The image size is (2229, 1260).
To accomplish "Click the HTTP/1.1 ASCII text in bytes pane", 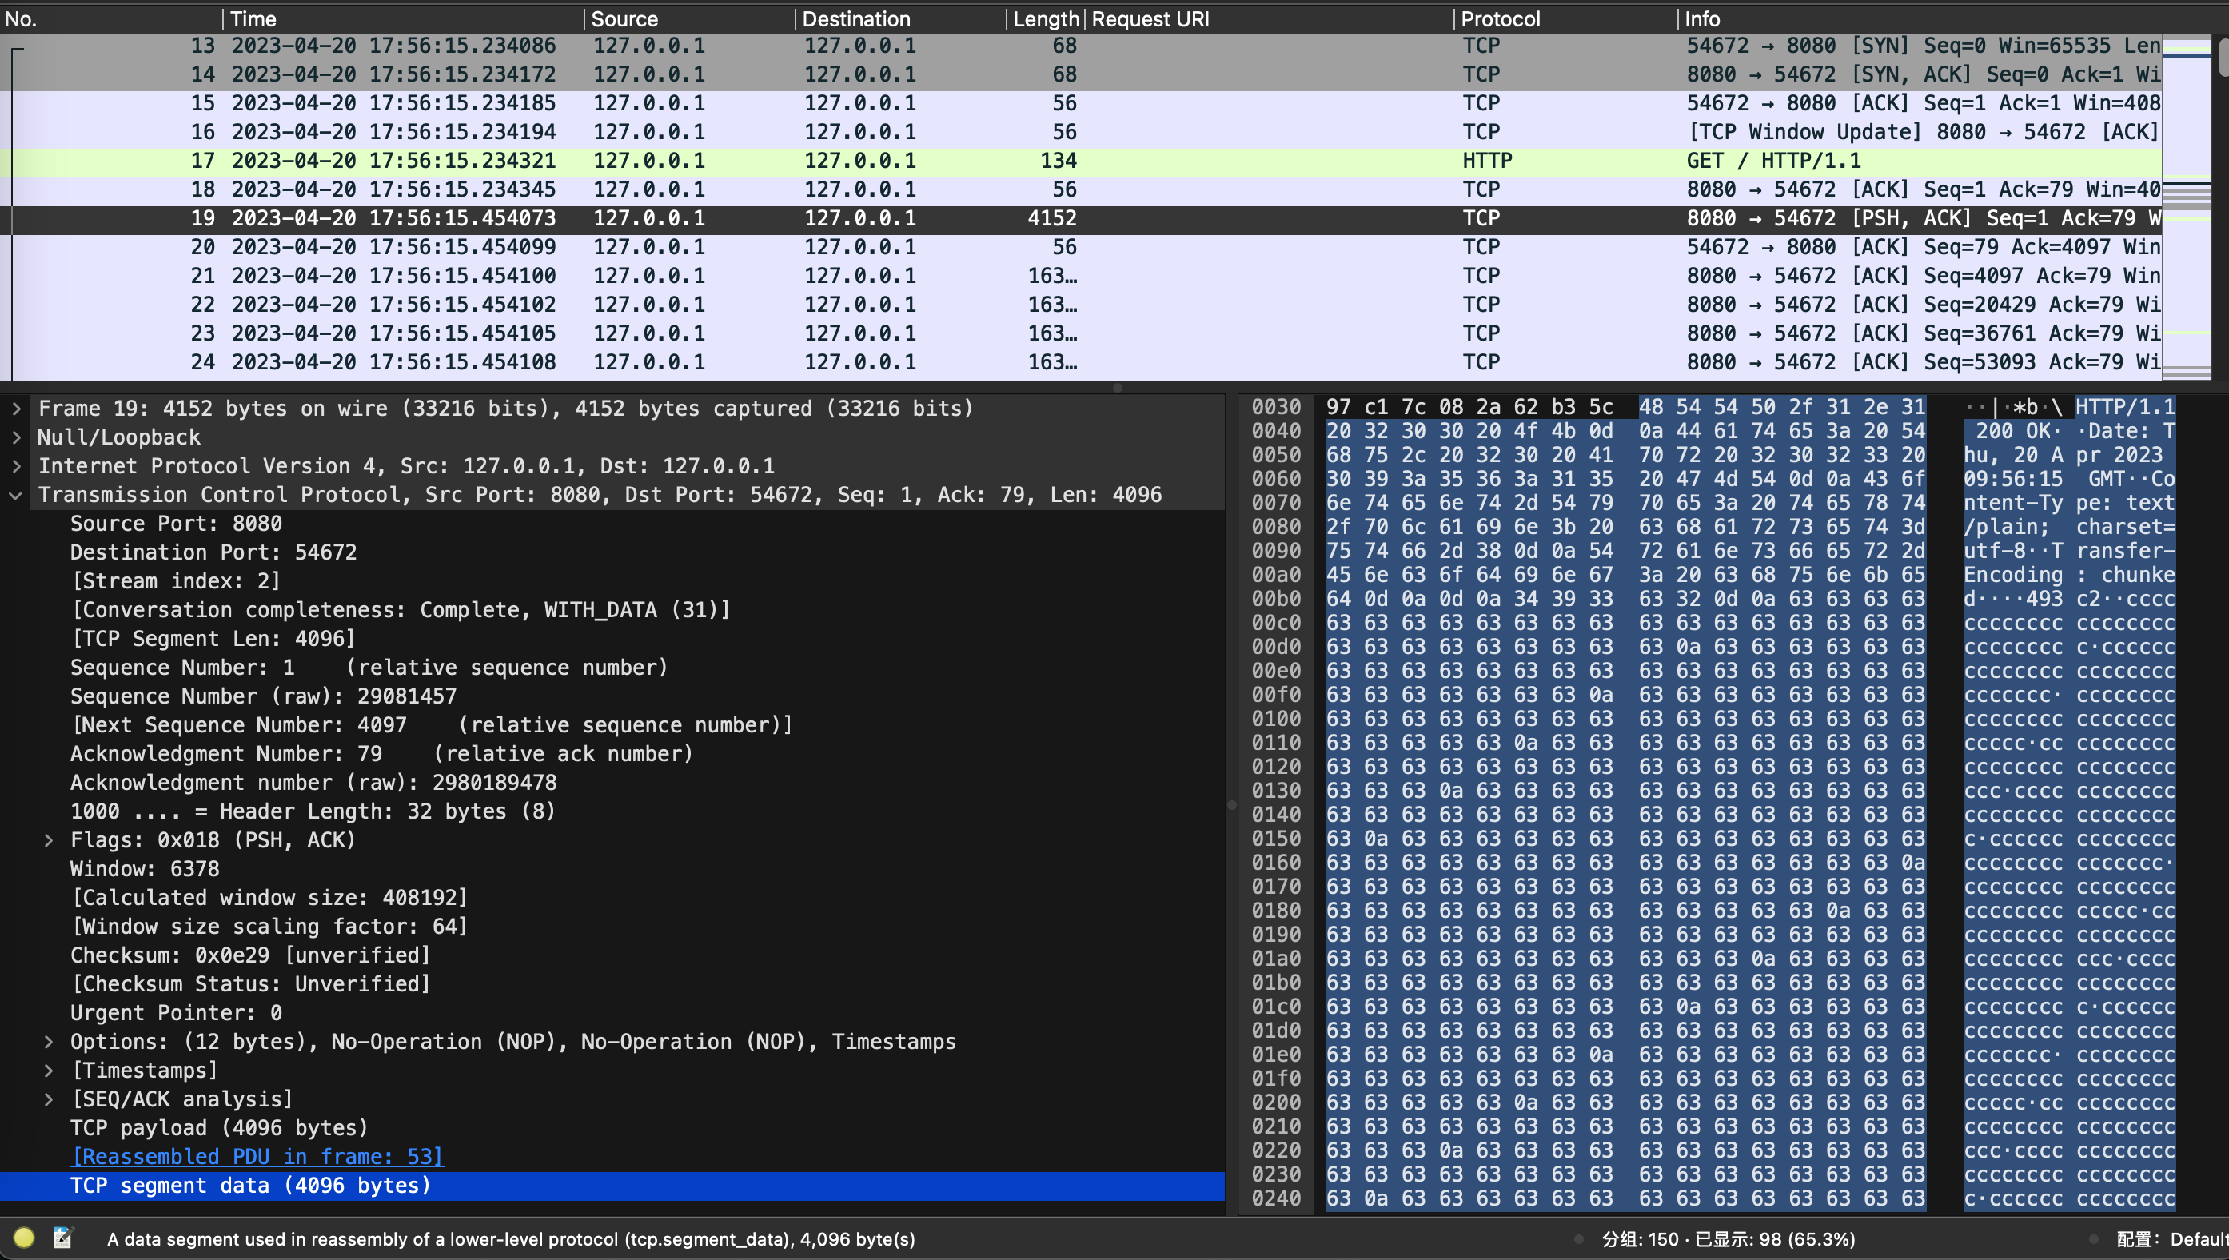I will 2125,407.
